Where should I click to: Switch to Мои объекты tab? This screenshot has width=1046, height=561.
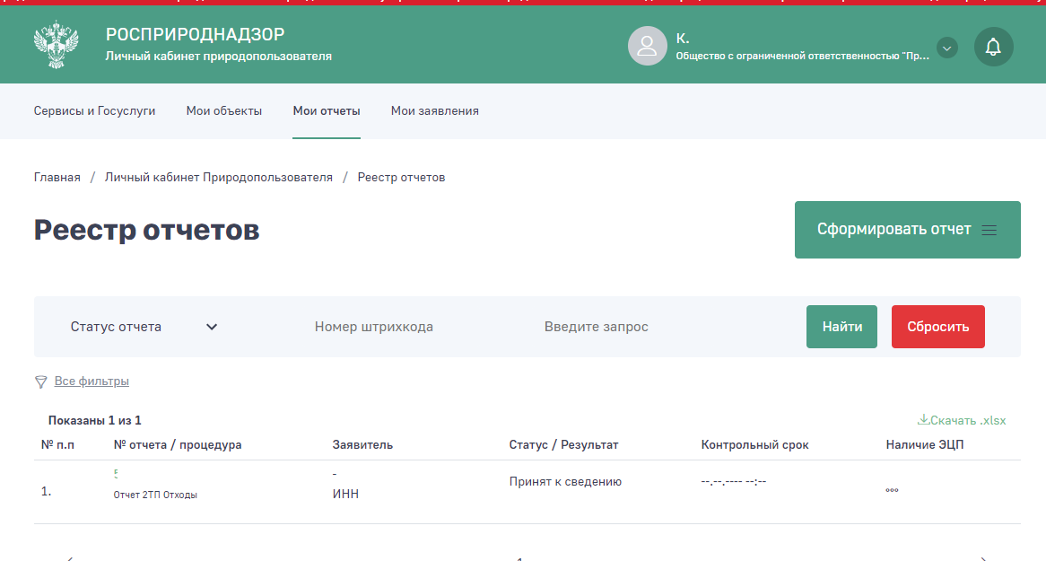[x=224, y=111]
